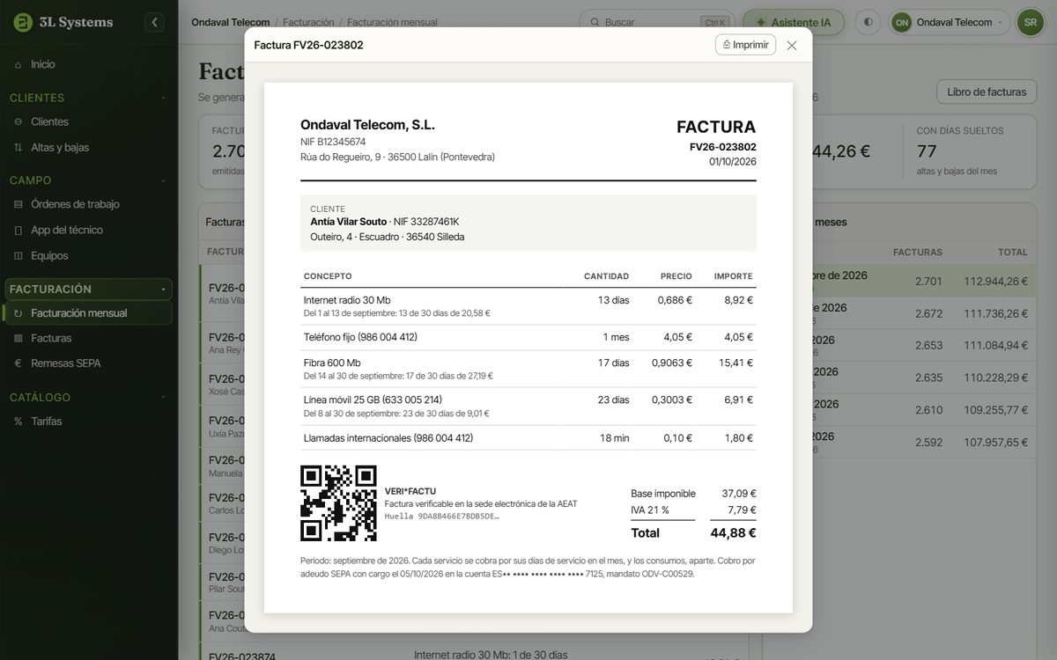Click Ondaval Telecom, S.L. issuer name
This screenshot has height=660, width=1057.
(x=367, y=125)
